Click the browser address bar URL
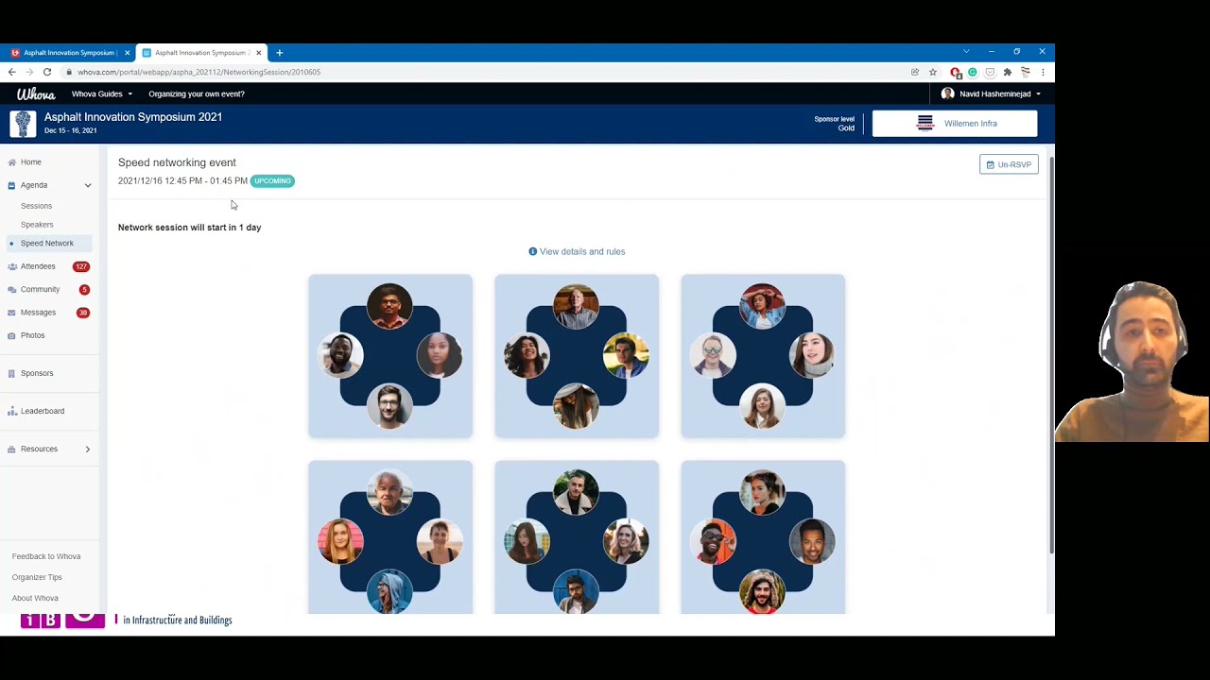The width and height of the screenshot is (1210, 680). [x=199, y=72]
